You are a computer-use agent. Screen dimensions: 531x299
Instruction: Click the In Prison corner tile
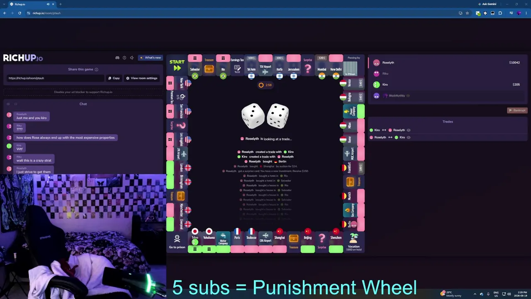pyautogui.click(x=354, y=66)
